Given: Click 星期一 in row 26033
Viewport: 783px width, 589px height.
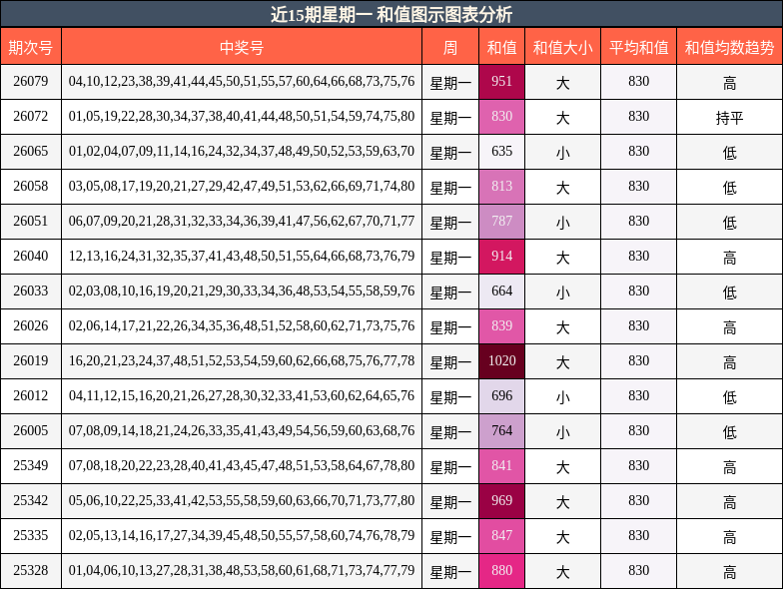Looking at the screenshot, I should 450,293.
